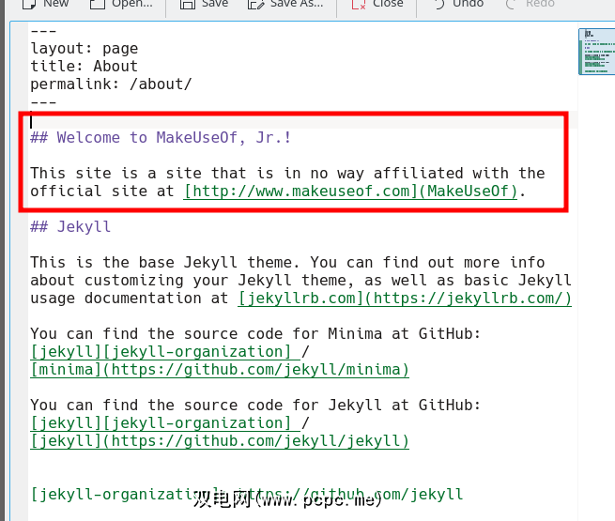Click 'source code for Jekyll at GitHub' line

click(x=255, y=406)
